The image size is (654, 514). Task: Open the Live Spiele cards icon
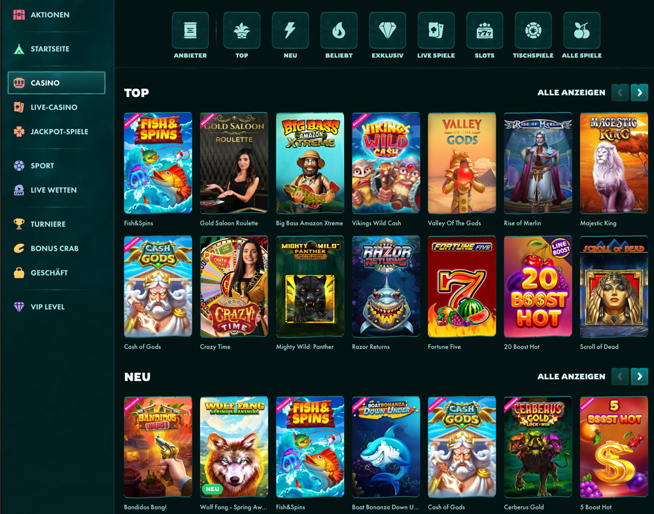point(436,31)
